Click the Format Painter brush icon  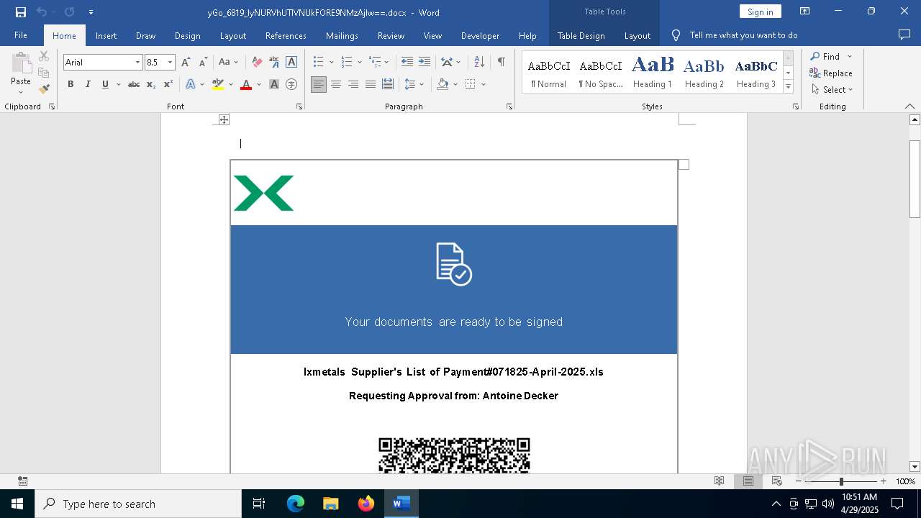44,89
